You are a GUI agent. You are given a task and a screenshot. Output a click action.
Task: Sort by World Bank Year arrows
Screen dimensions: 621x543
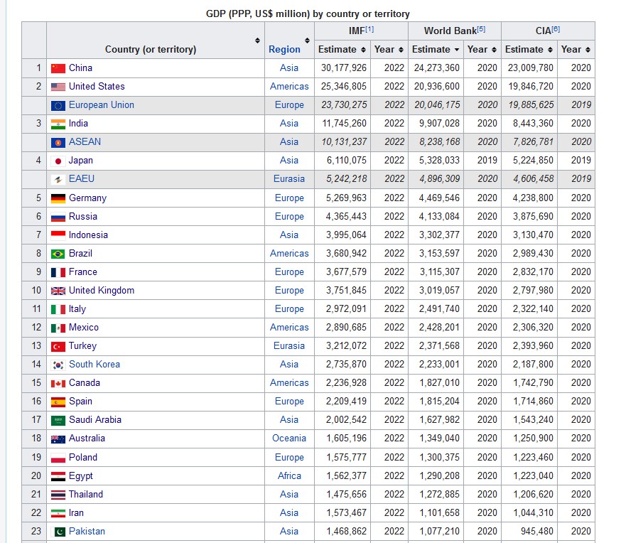(x=494, y=50)
